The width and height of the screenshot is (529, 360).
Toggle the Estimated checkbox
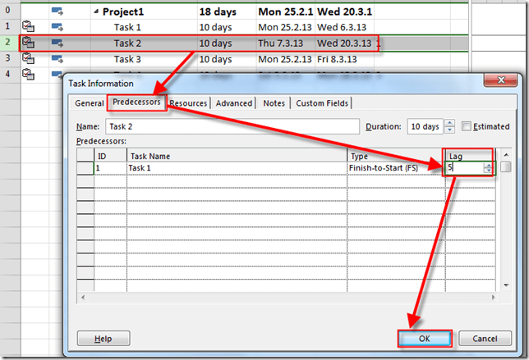coord(467,126)
